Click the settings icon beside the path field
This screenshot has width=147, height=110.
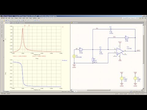click(143, 18)
